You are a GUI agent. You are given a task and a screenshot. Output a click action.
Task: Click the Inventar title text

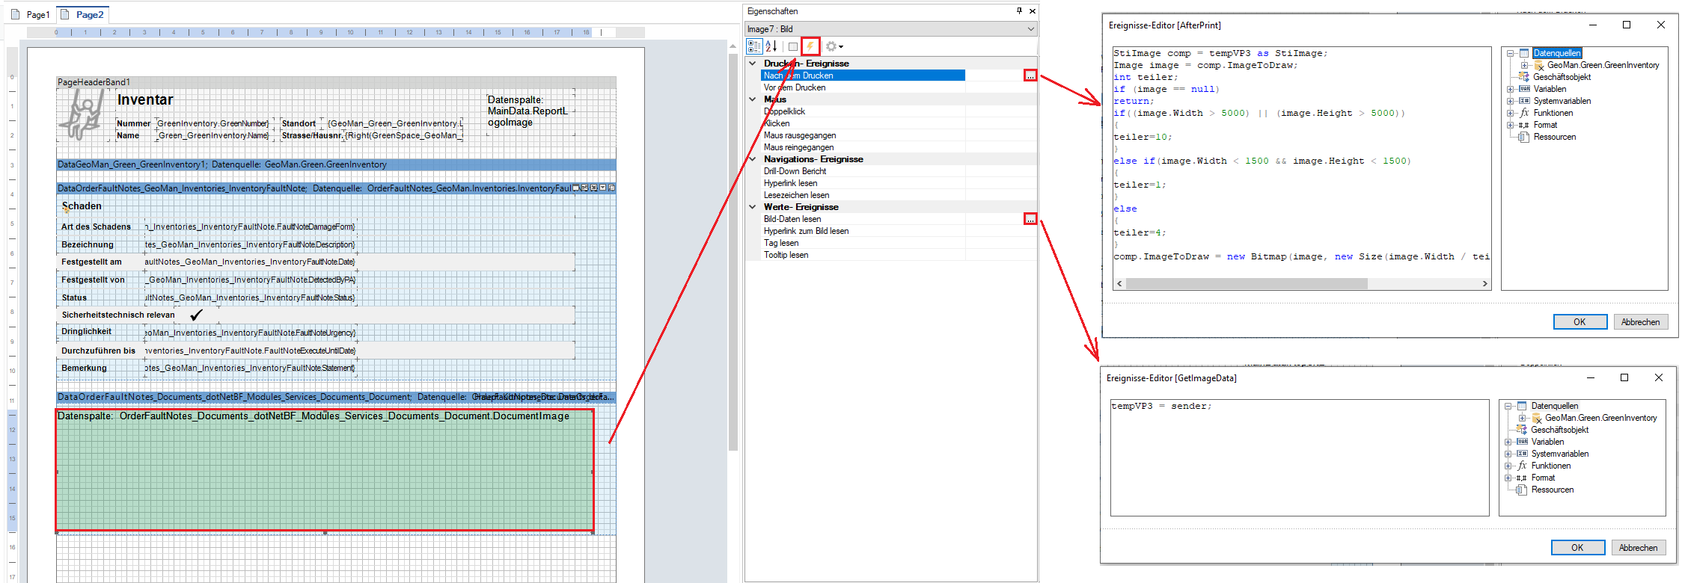(x=145, y=100)
